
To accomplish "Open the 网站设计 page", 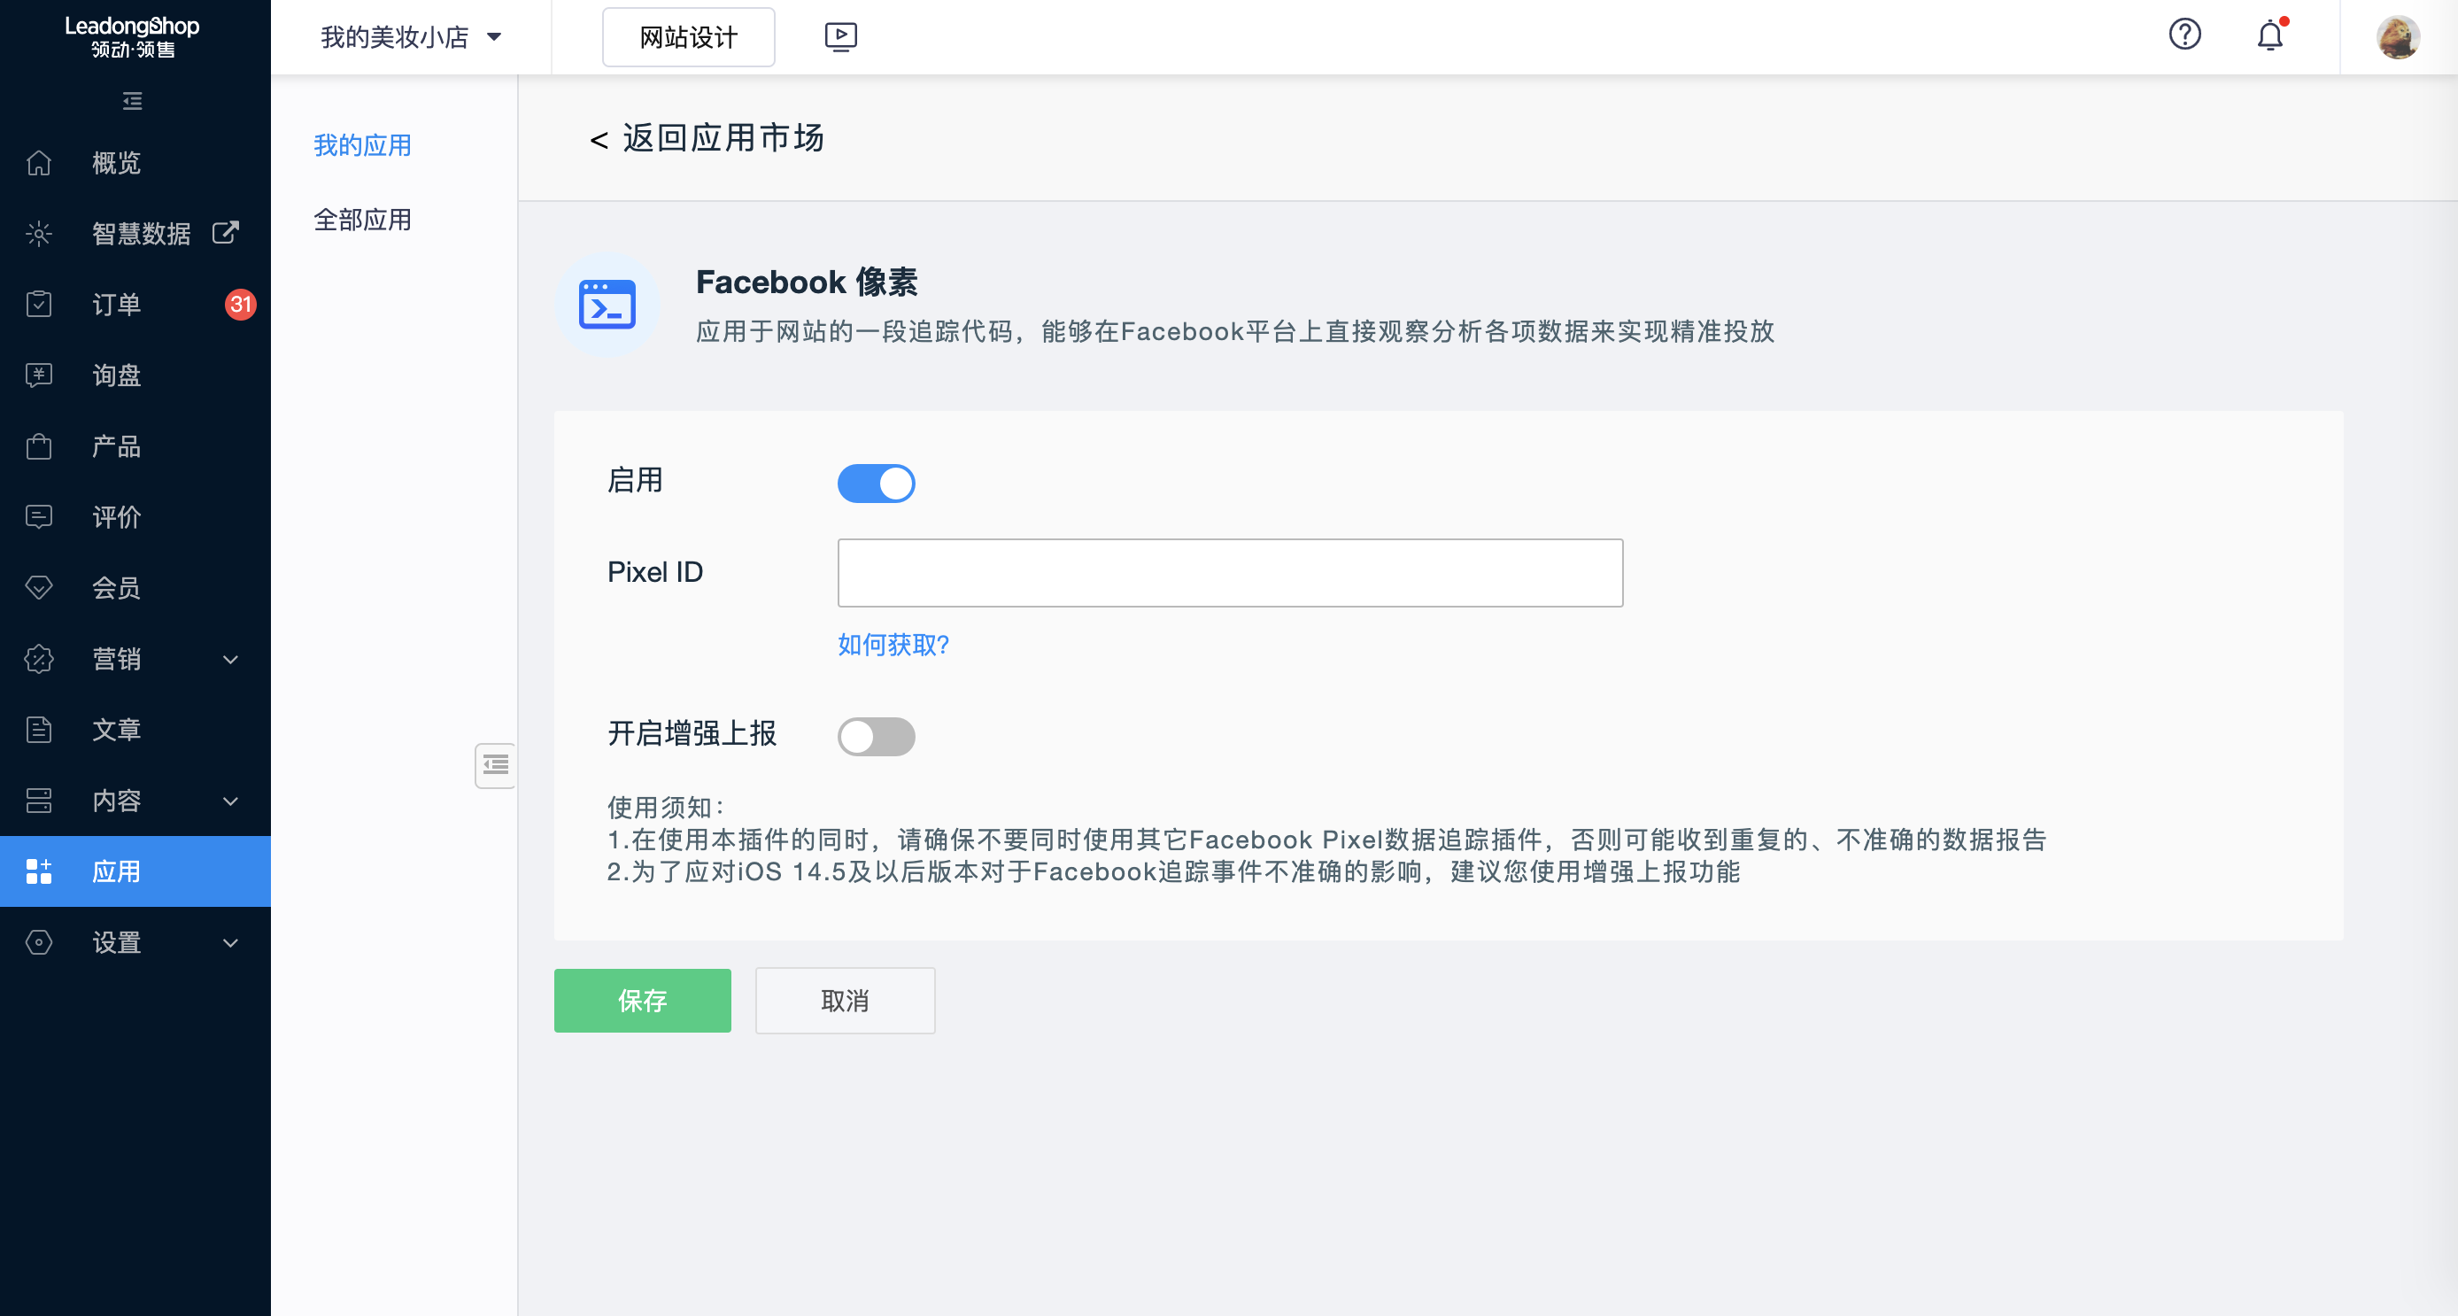I will click(688, 37).
